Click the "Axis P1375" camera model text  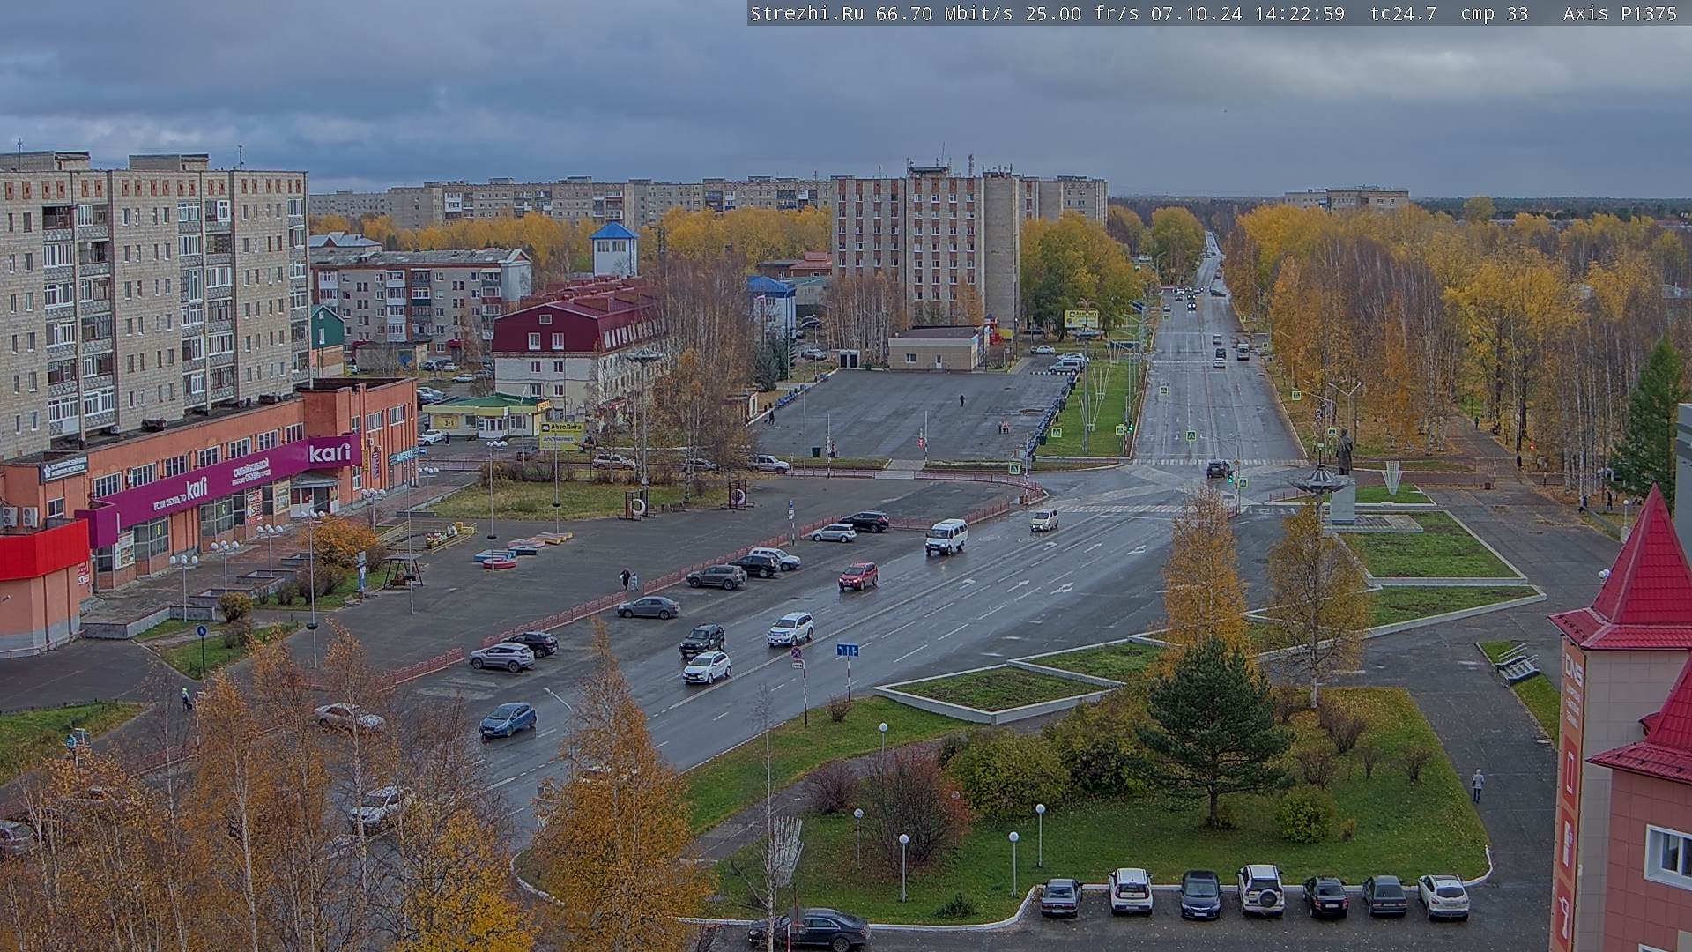tap(1621, 13)
